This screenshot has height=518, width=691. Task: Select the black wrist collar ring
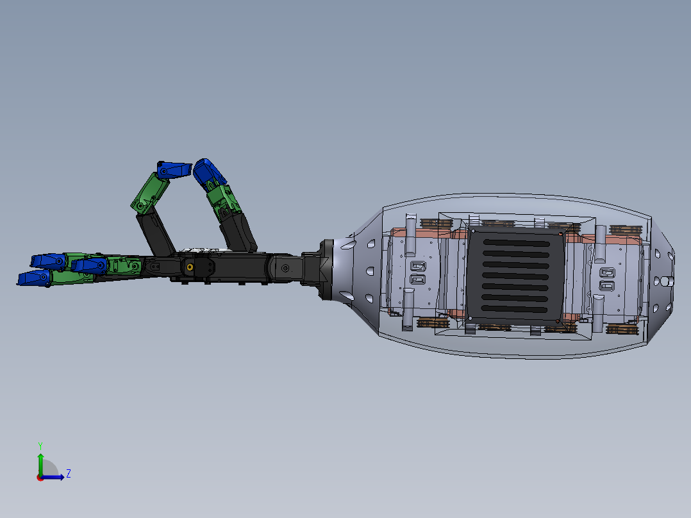[x=326, y=270]
